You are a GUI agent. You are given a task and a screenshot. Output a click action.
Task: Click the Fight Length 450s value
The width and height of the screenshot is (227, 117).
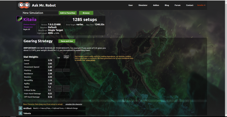(51, 33)
